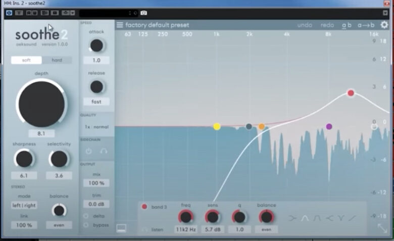Click the attack value 1.0 field

(96, 60)
